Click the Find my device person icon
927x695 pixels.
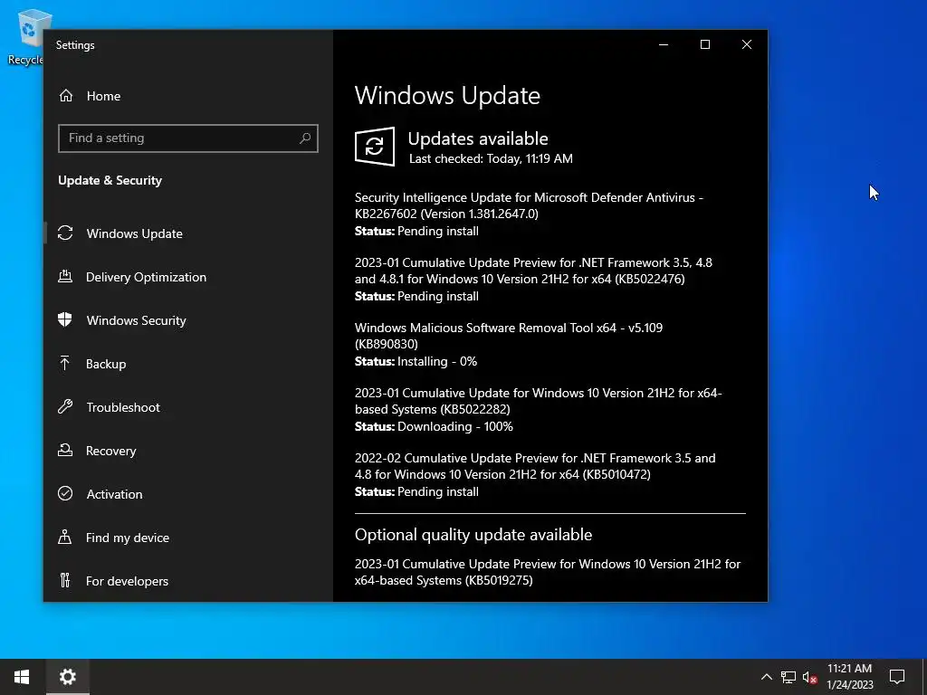coord(65,537)
